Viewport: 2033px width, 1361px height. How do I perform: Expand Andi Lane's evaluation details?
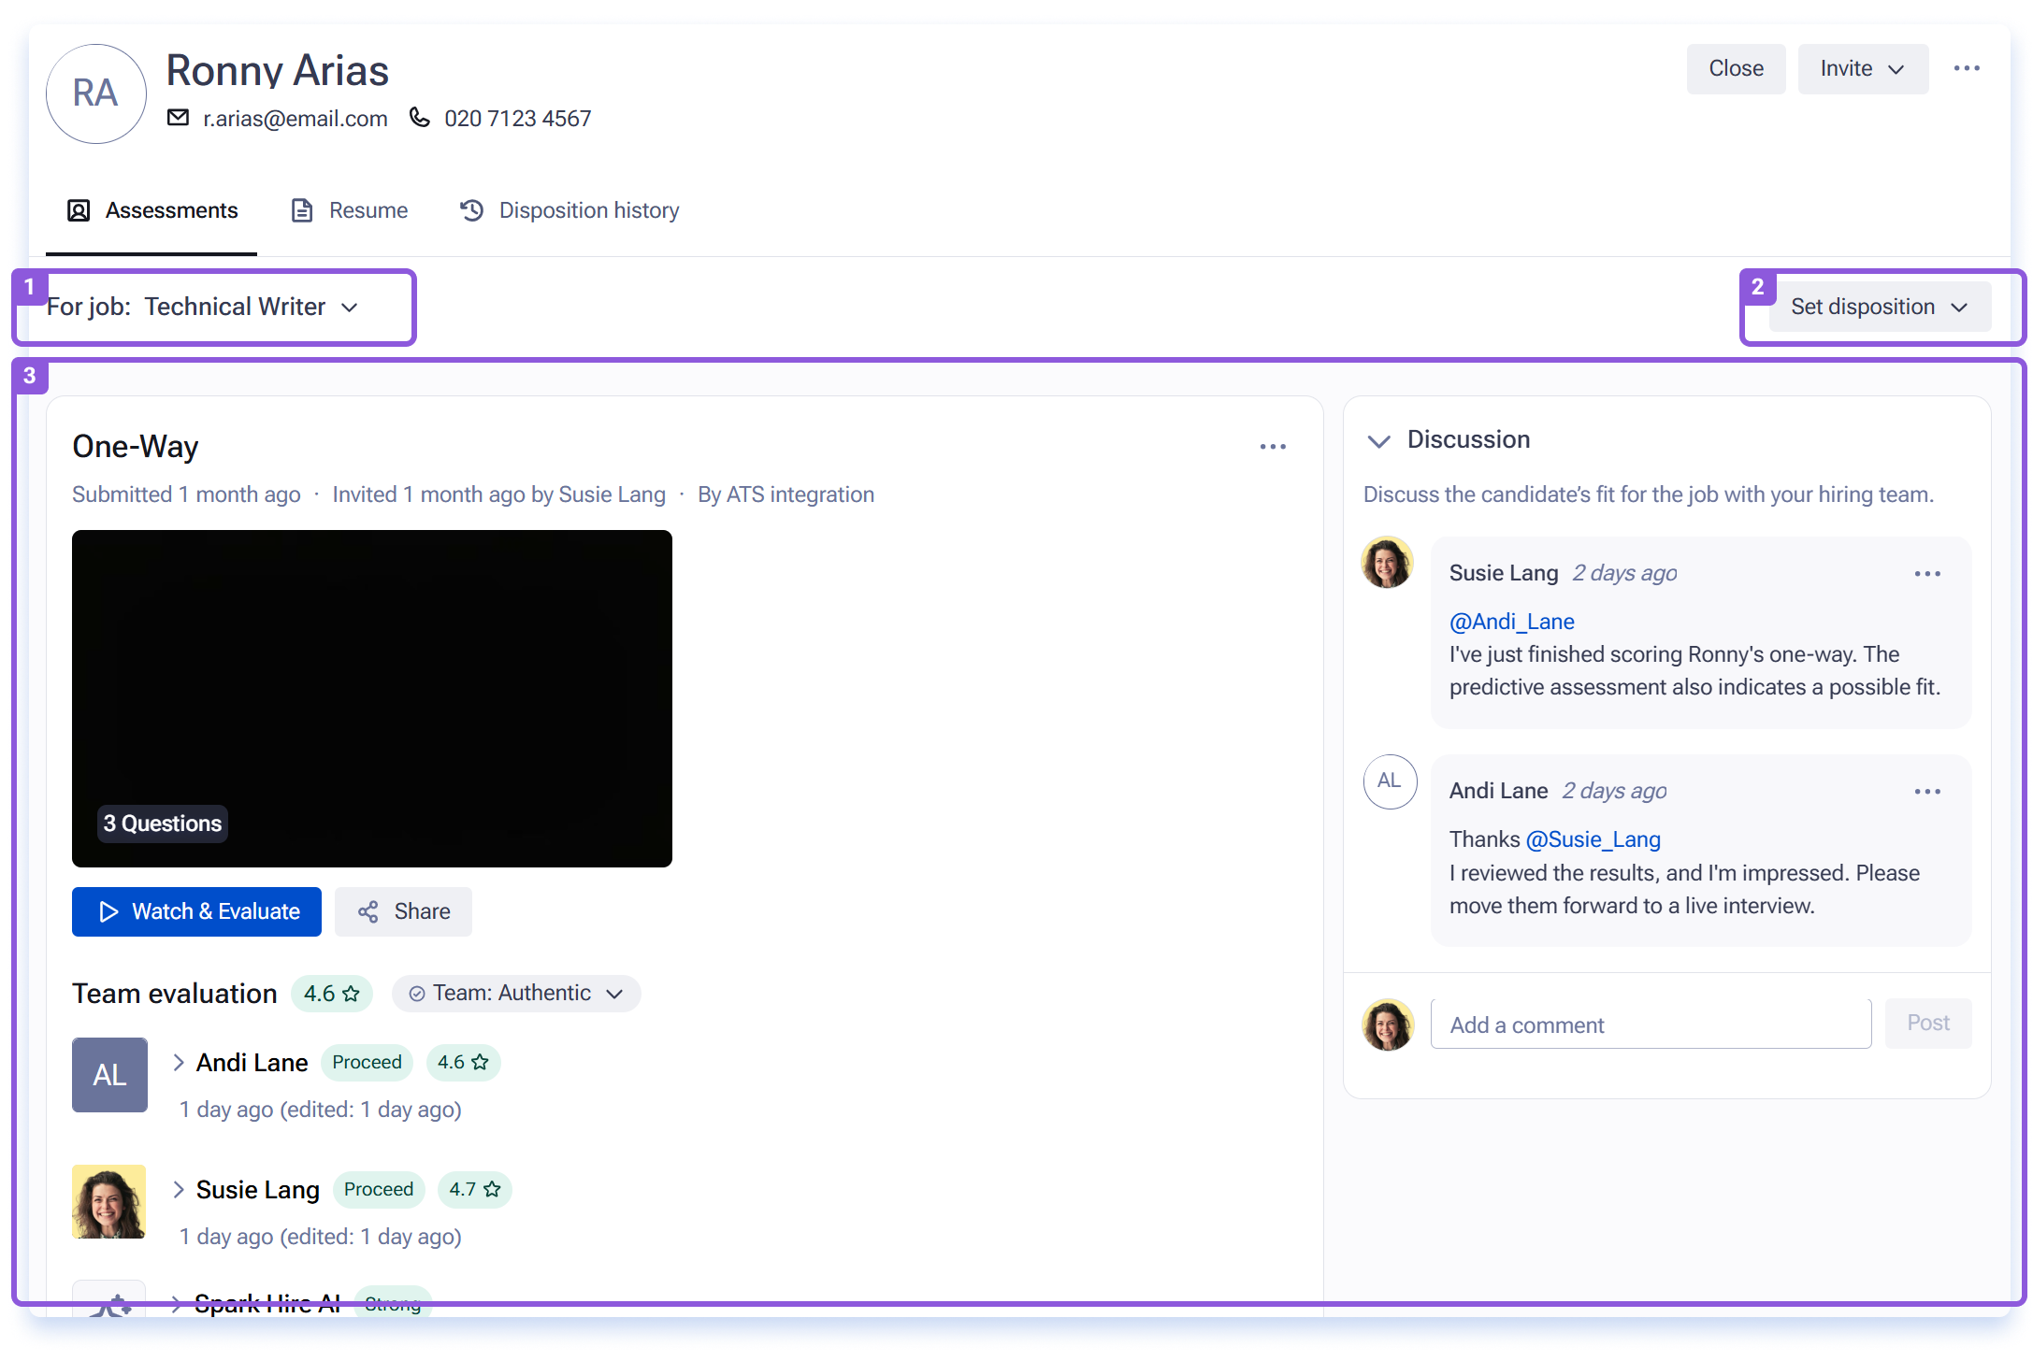coord(178,1062)
